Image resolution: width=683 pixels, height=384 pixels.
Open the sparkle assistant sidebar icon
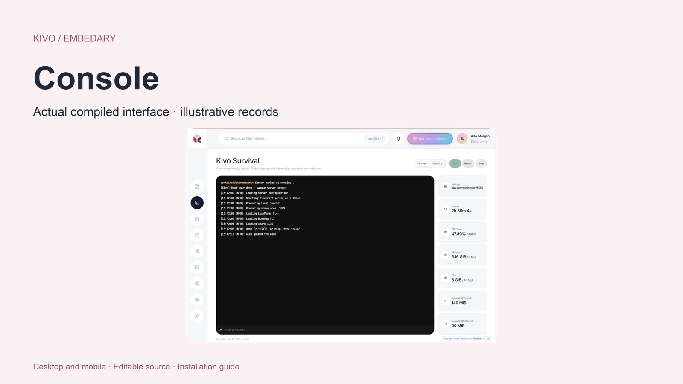click(x=197, y=316)
